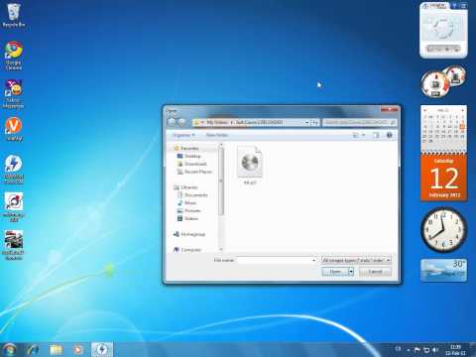
Task: Select Recent Places under Favorites
Action: pyautogui.click(x=197, y=172)
